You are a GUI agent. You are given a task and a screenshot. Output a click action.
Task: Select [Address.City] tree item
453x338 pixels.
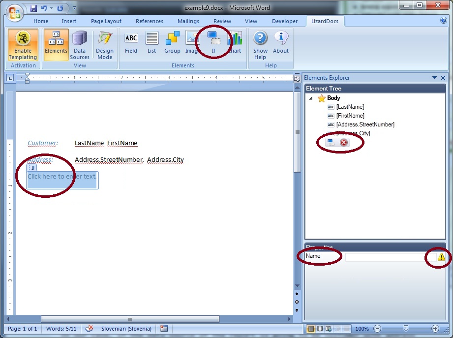pos(353,133)
